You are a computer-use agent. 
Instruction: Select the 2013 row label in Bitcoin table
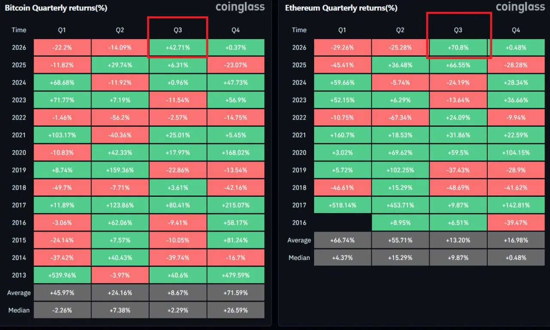(x=19, y=275)
